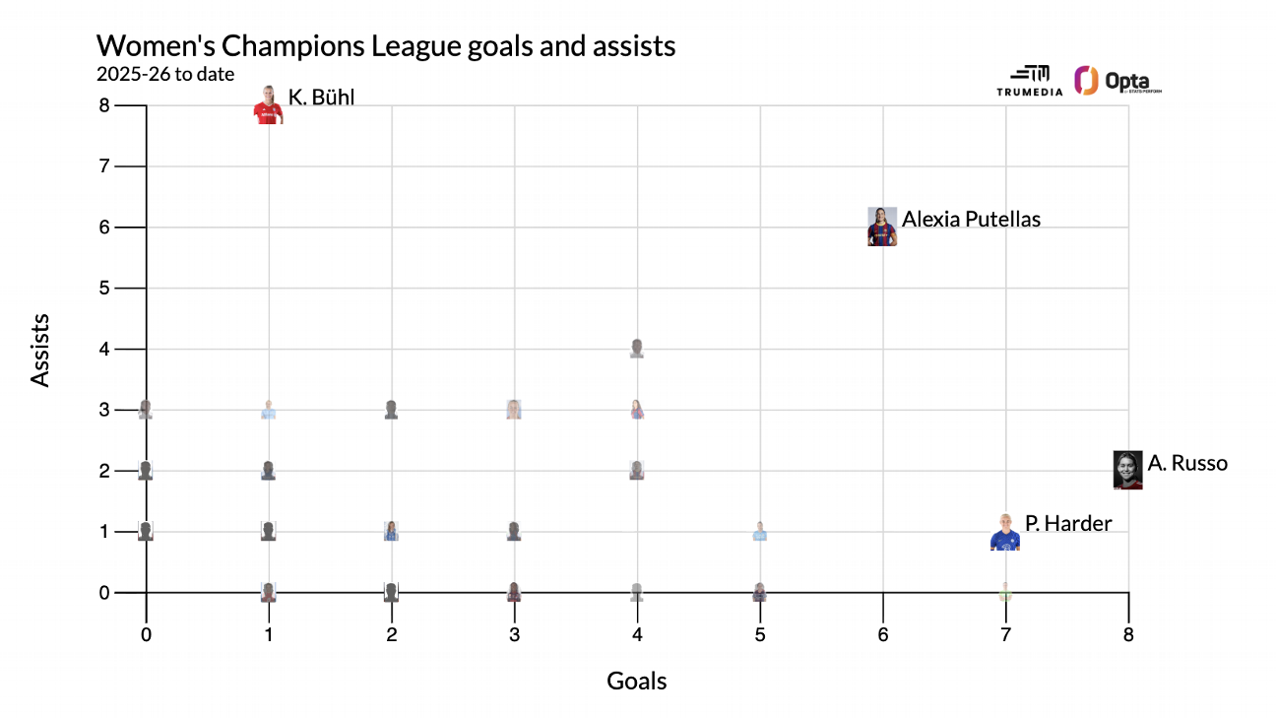This screenshot has width=1276, height=718.
Task: Click the Opta logo
Action: point(1117,81)
